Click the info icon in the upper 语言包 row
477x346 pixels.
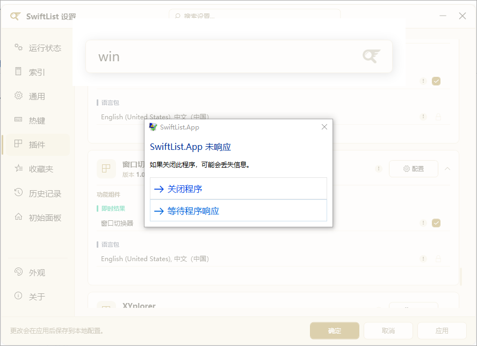click(423, 117)
